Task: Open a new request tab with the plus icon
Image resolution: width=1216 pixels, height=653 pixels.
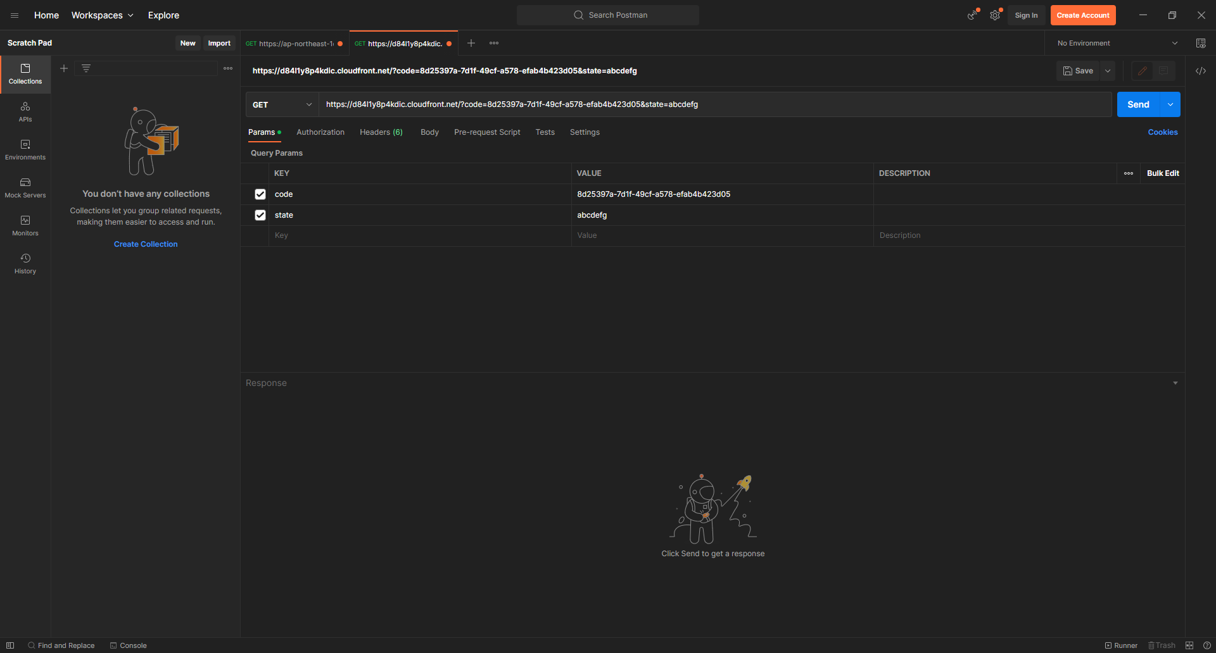Action: click(x=471, y=43)
